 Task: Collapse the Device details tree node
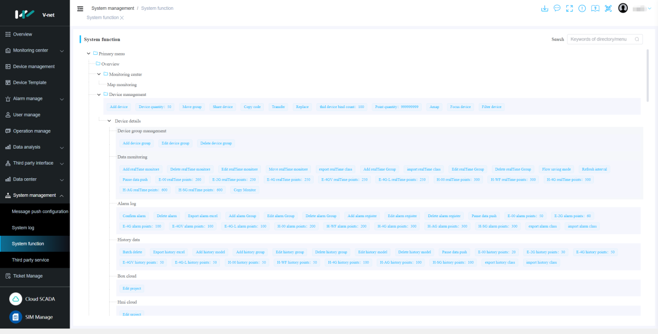pyautogui.click(x=109, y=121)
